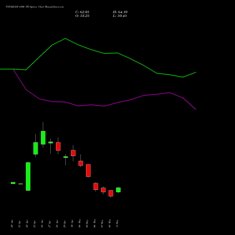Screen dimensions: 235x235
Task: Click the '08 May' date axis label
Action: [x=110, y=223]
